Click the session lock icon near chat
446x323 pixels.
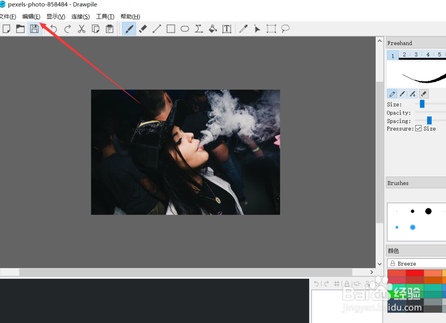click(347, 283)
